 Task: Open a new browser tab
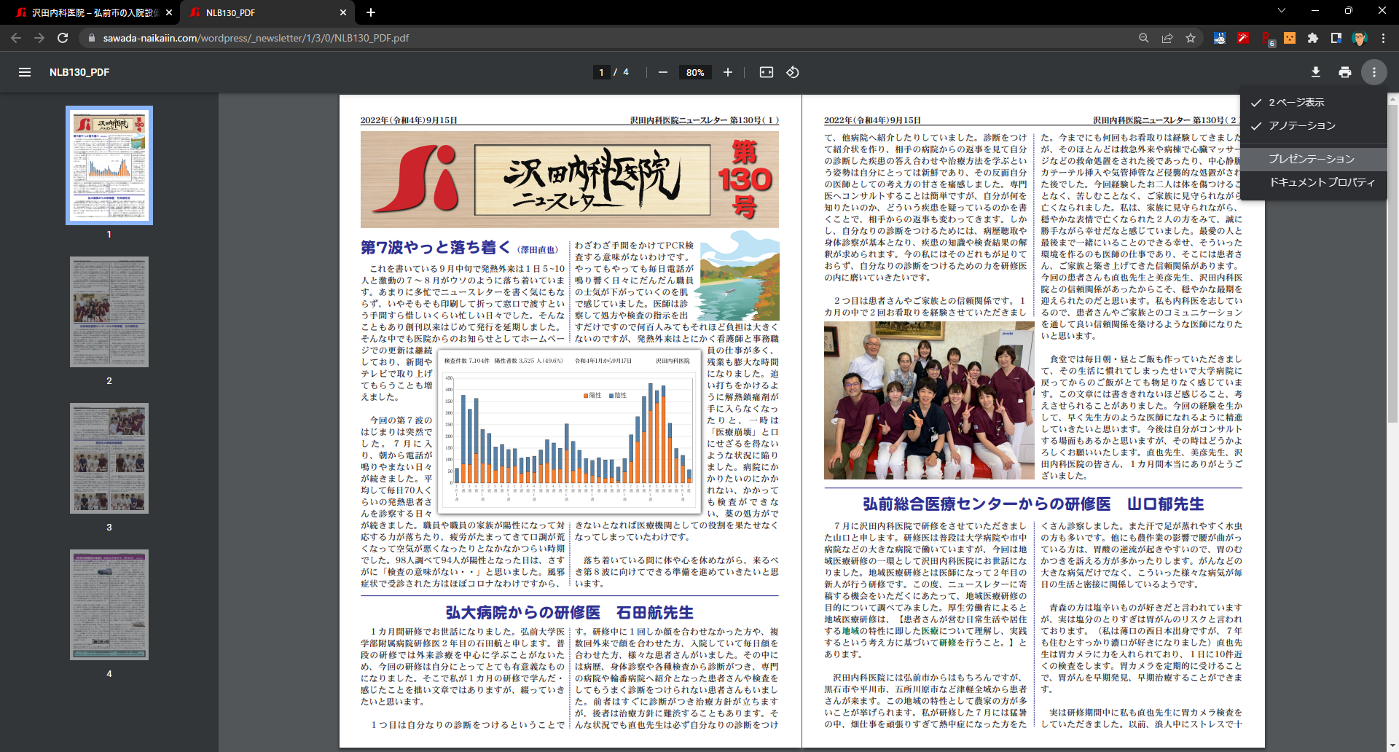point(371,12)
